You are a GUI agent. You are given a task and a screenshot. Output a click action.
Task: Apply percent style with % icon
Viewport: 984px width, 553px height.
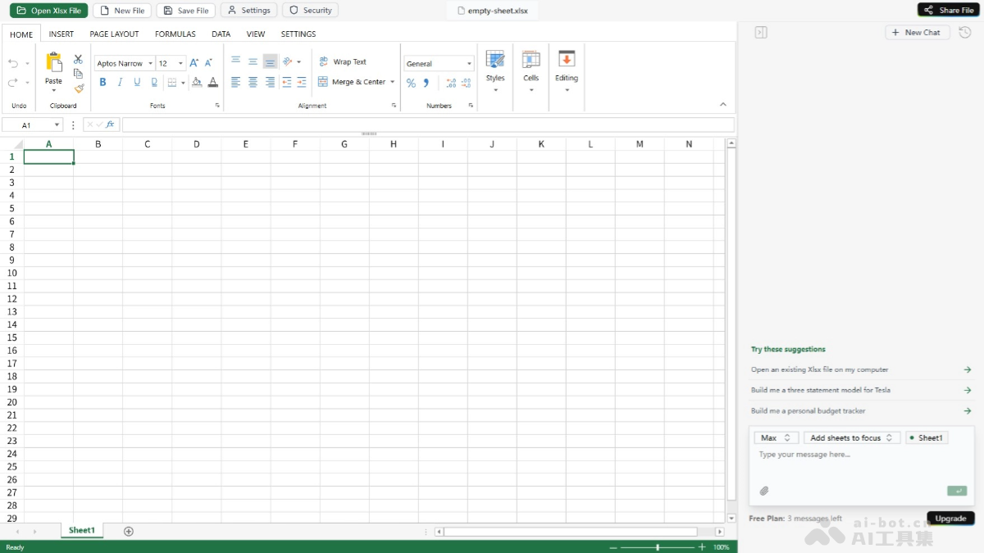411,83
